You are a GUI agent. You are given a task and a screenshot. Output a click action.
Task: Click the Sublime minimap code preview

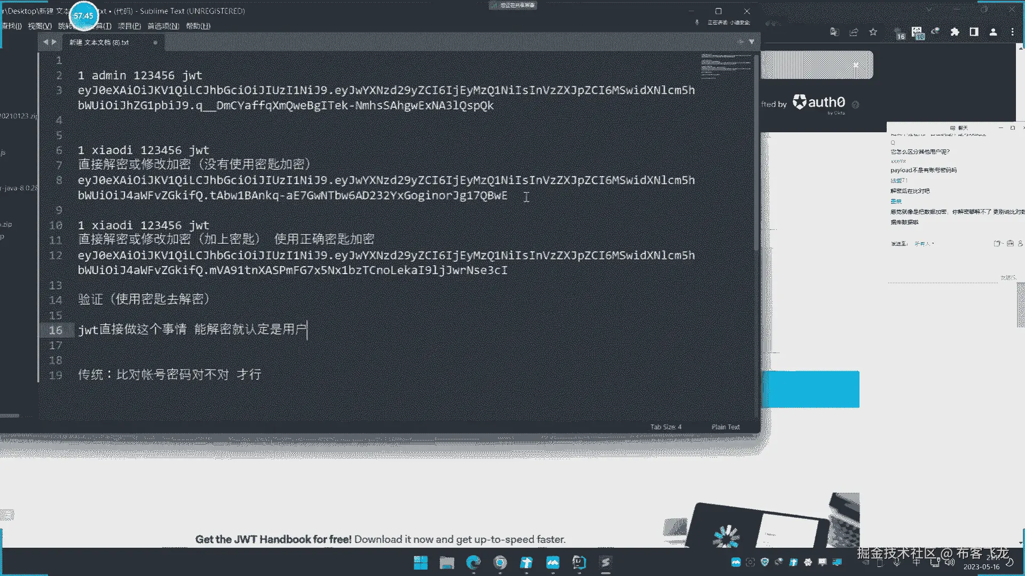[x=725, y=66]
